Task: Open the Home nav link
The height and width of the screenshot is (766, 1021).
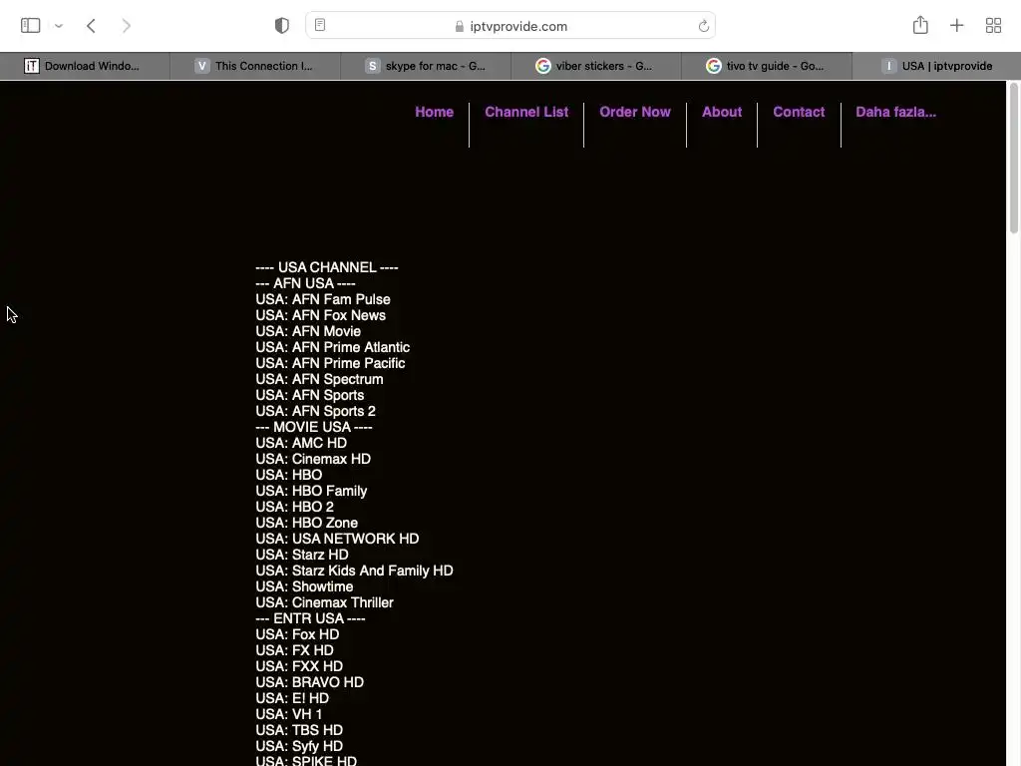Action: coord(435,112)
